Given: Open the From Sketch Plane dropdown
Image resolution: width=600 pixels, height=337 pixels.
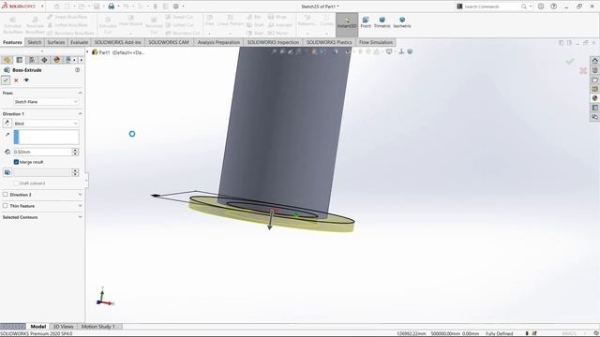Looking at the screenshot, I should click(x=46, y=102).
